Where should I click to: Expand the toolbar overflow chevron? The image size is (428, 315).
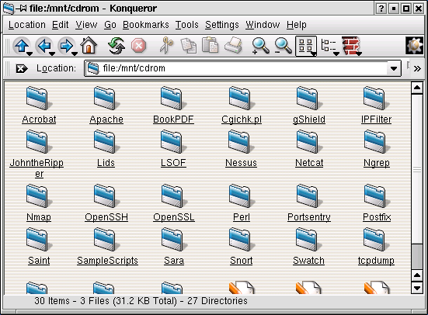417,68
